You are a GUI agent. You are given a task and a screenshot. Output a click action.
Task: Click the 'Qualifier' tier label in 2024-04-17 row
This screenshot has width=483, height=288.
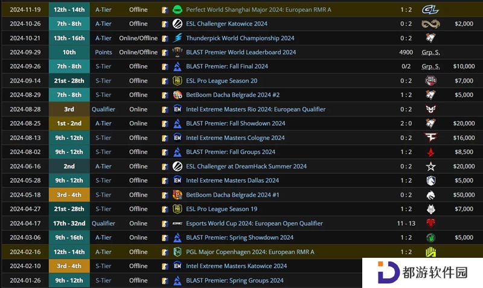pos(103,223)
